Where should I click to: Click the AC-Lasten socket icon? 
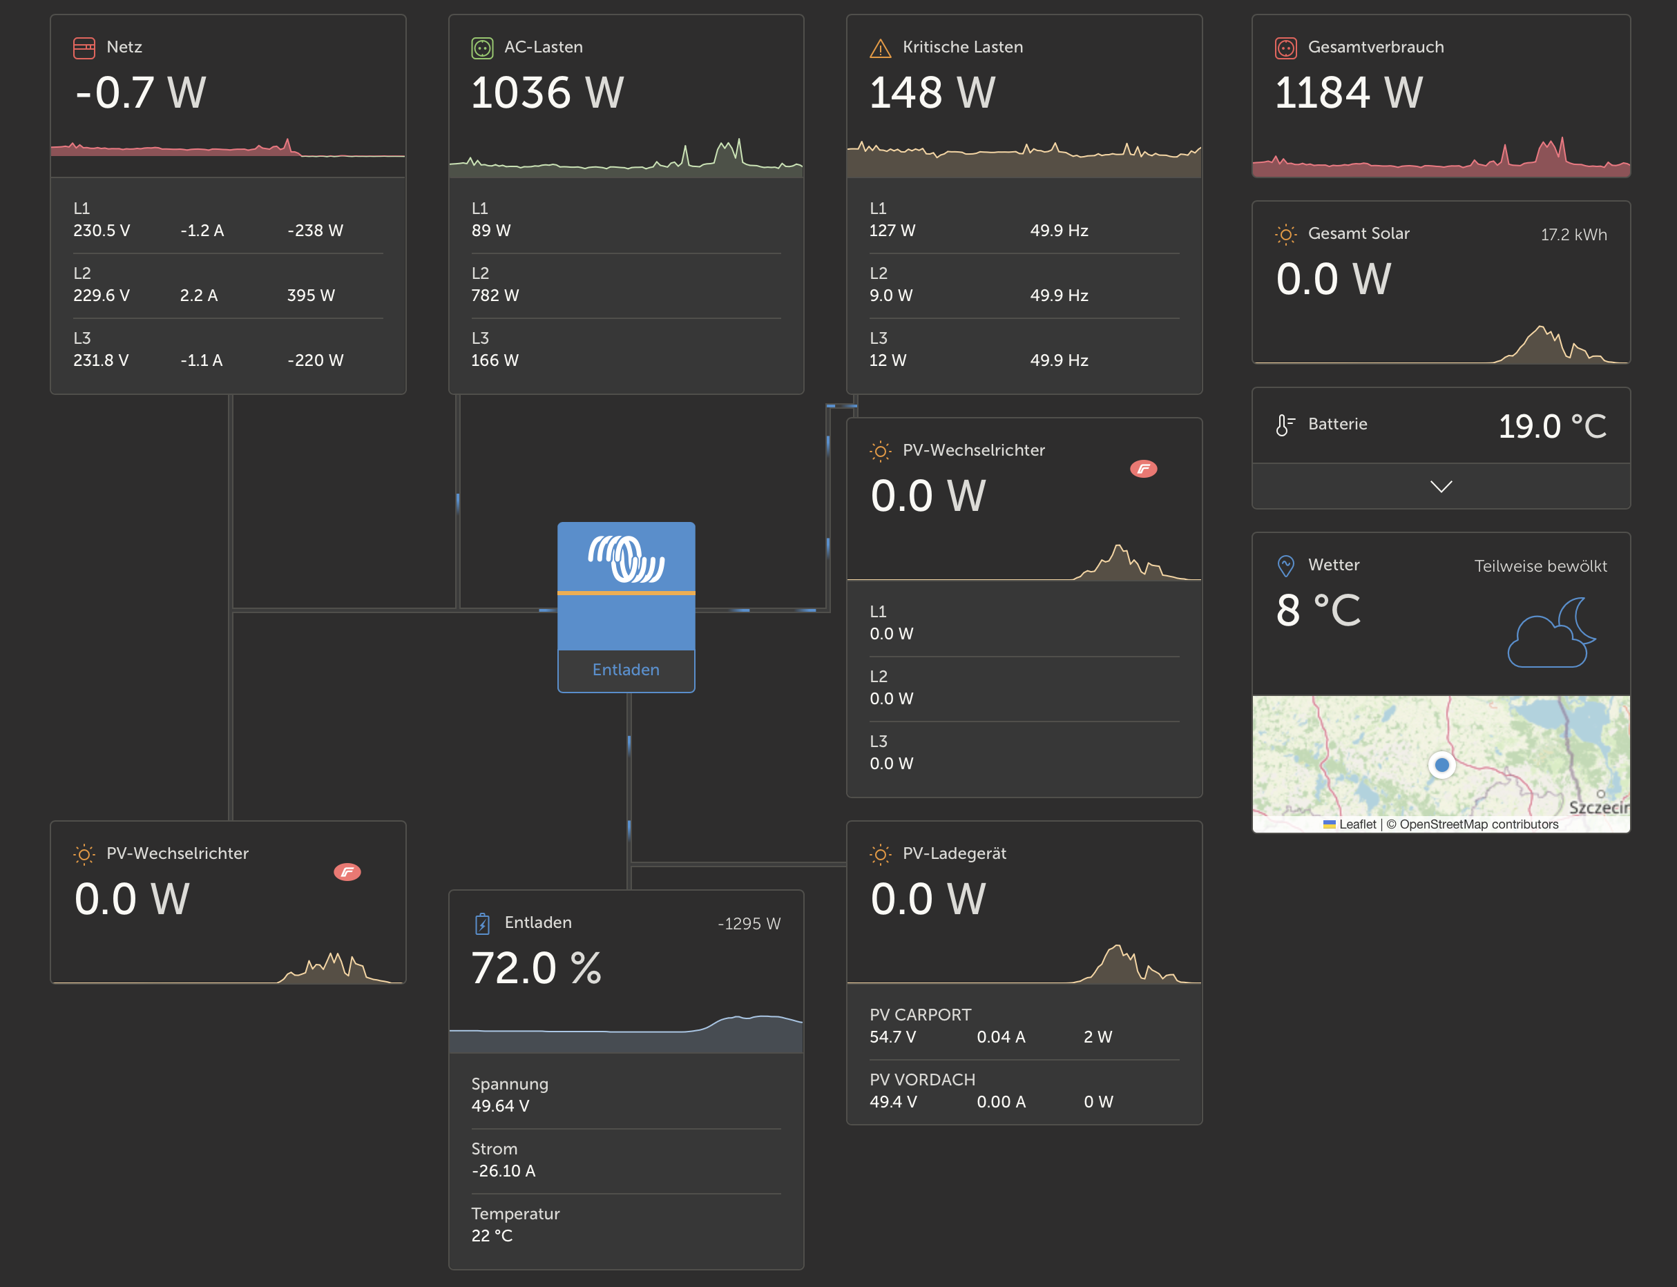coord(482,48)
